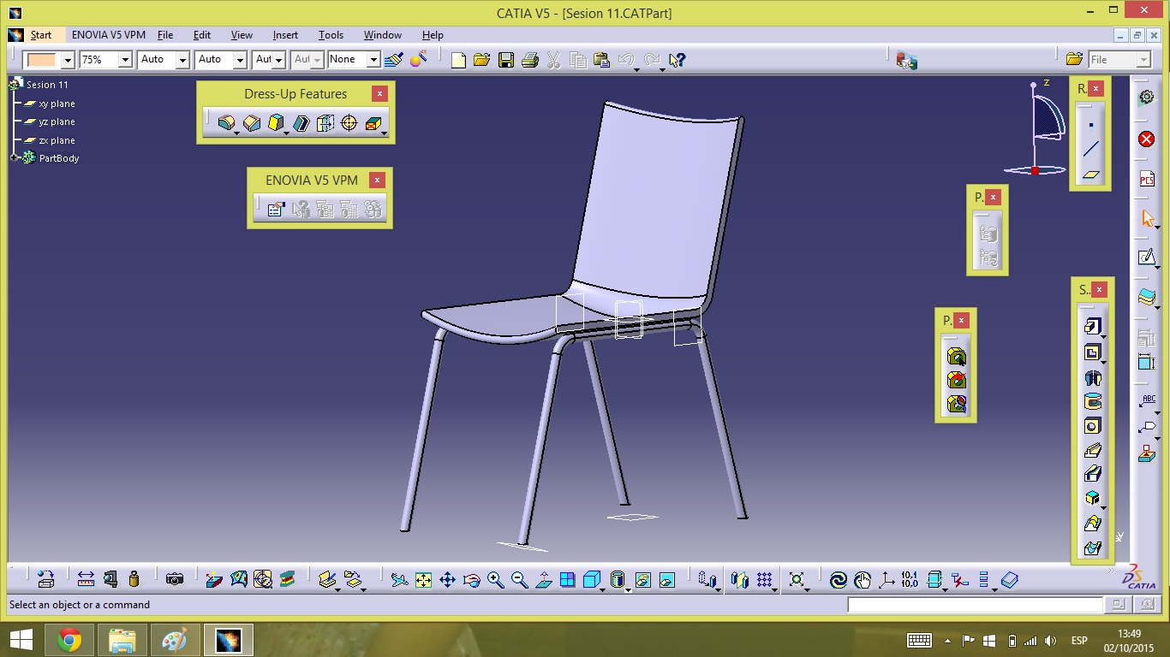The height and width of the screenshot is (657, 1170).
Task: Click the Hole tool icon
Action: coord(1092,426)
